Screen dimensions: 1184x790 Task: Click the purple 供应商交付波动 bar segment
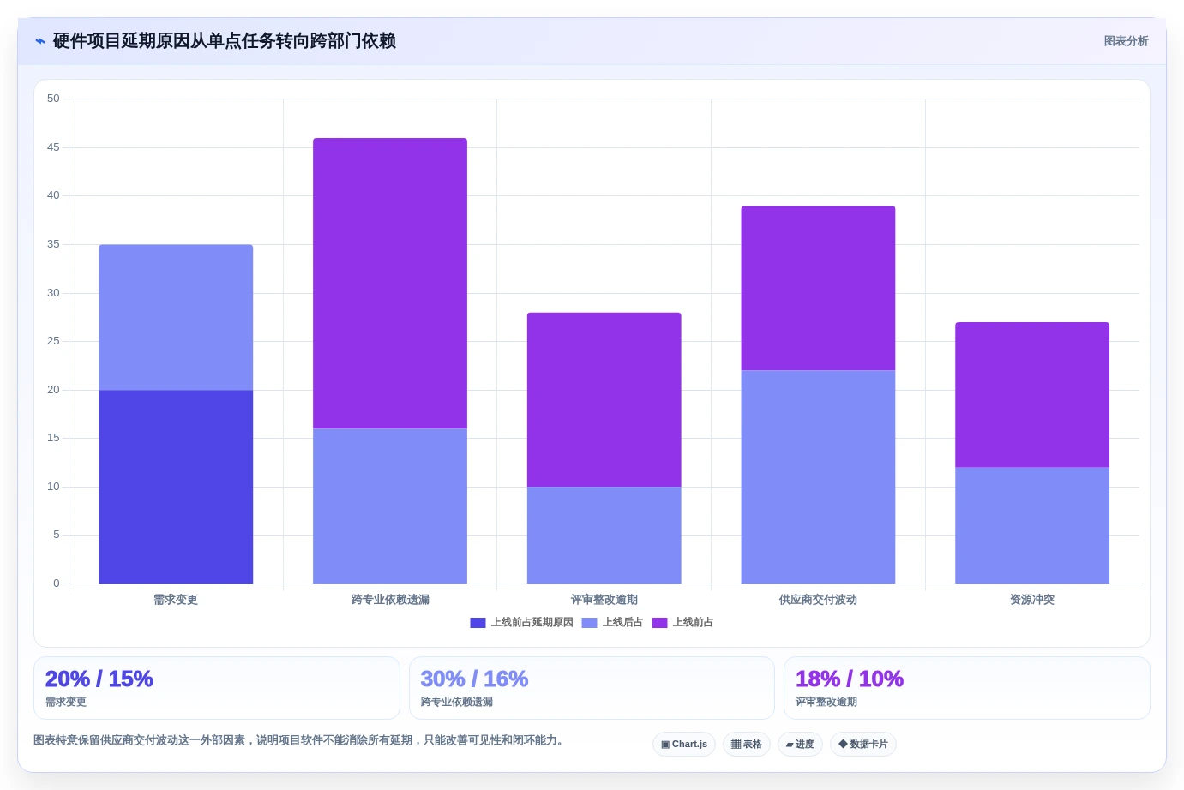818,288
